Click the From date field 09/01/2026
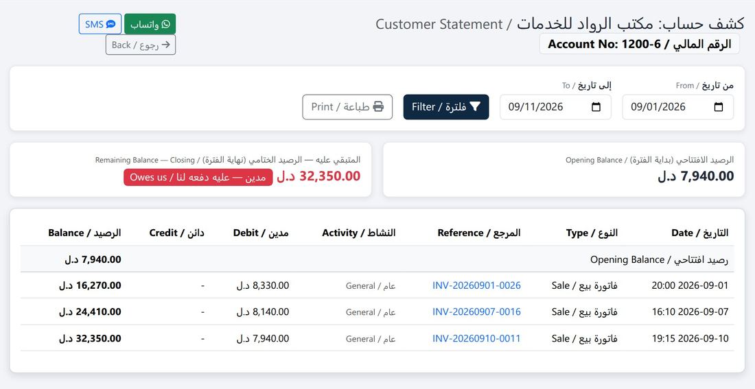The height and width of the screenshot is (389, 755). [x=678, y=107]
